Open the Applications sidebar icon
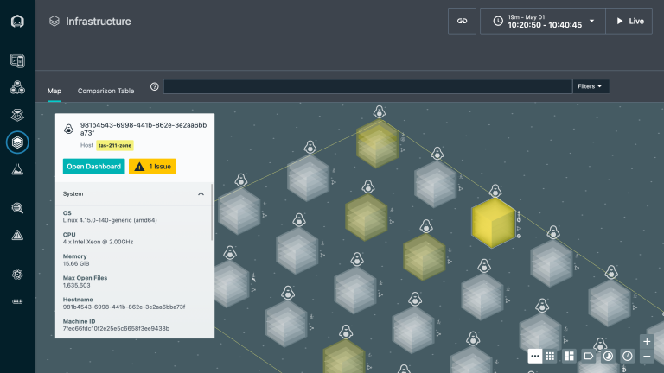The width and height of the screenshot is (664, 373). (17, 87)
